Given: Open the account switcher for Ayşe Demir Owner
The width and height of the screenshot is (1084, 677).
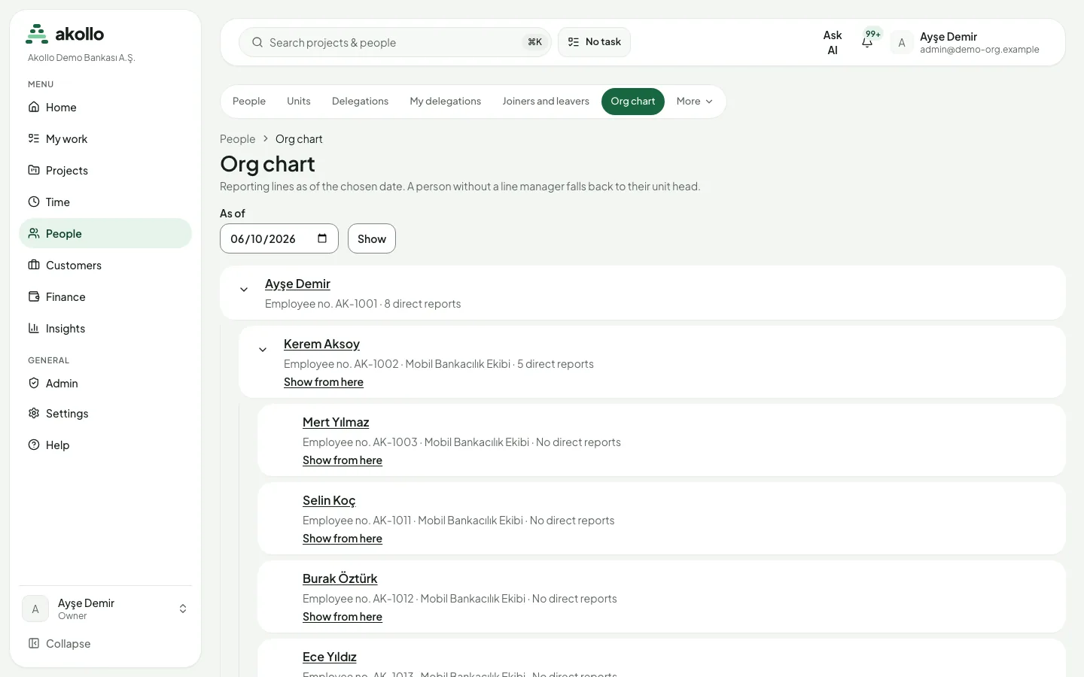Looking at the screenshot, I should 105,609.
